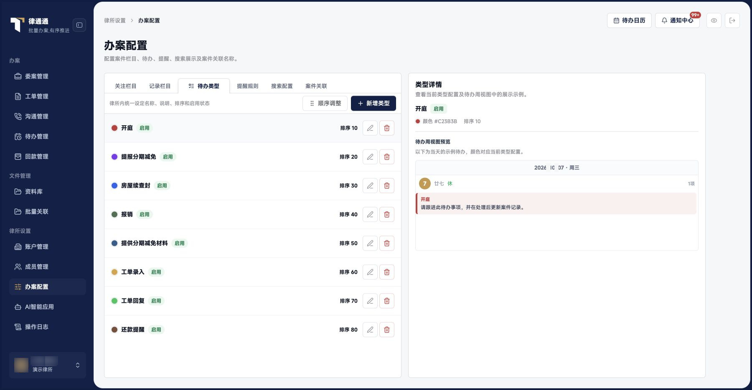This screenshot has height=390, width=752.
Task: Switch to the 搜索配置 tab
Action: (x=282, y=86)
